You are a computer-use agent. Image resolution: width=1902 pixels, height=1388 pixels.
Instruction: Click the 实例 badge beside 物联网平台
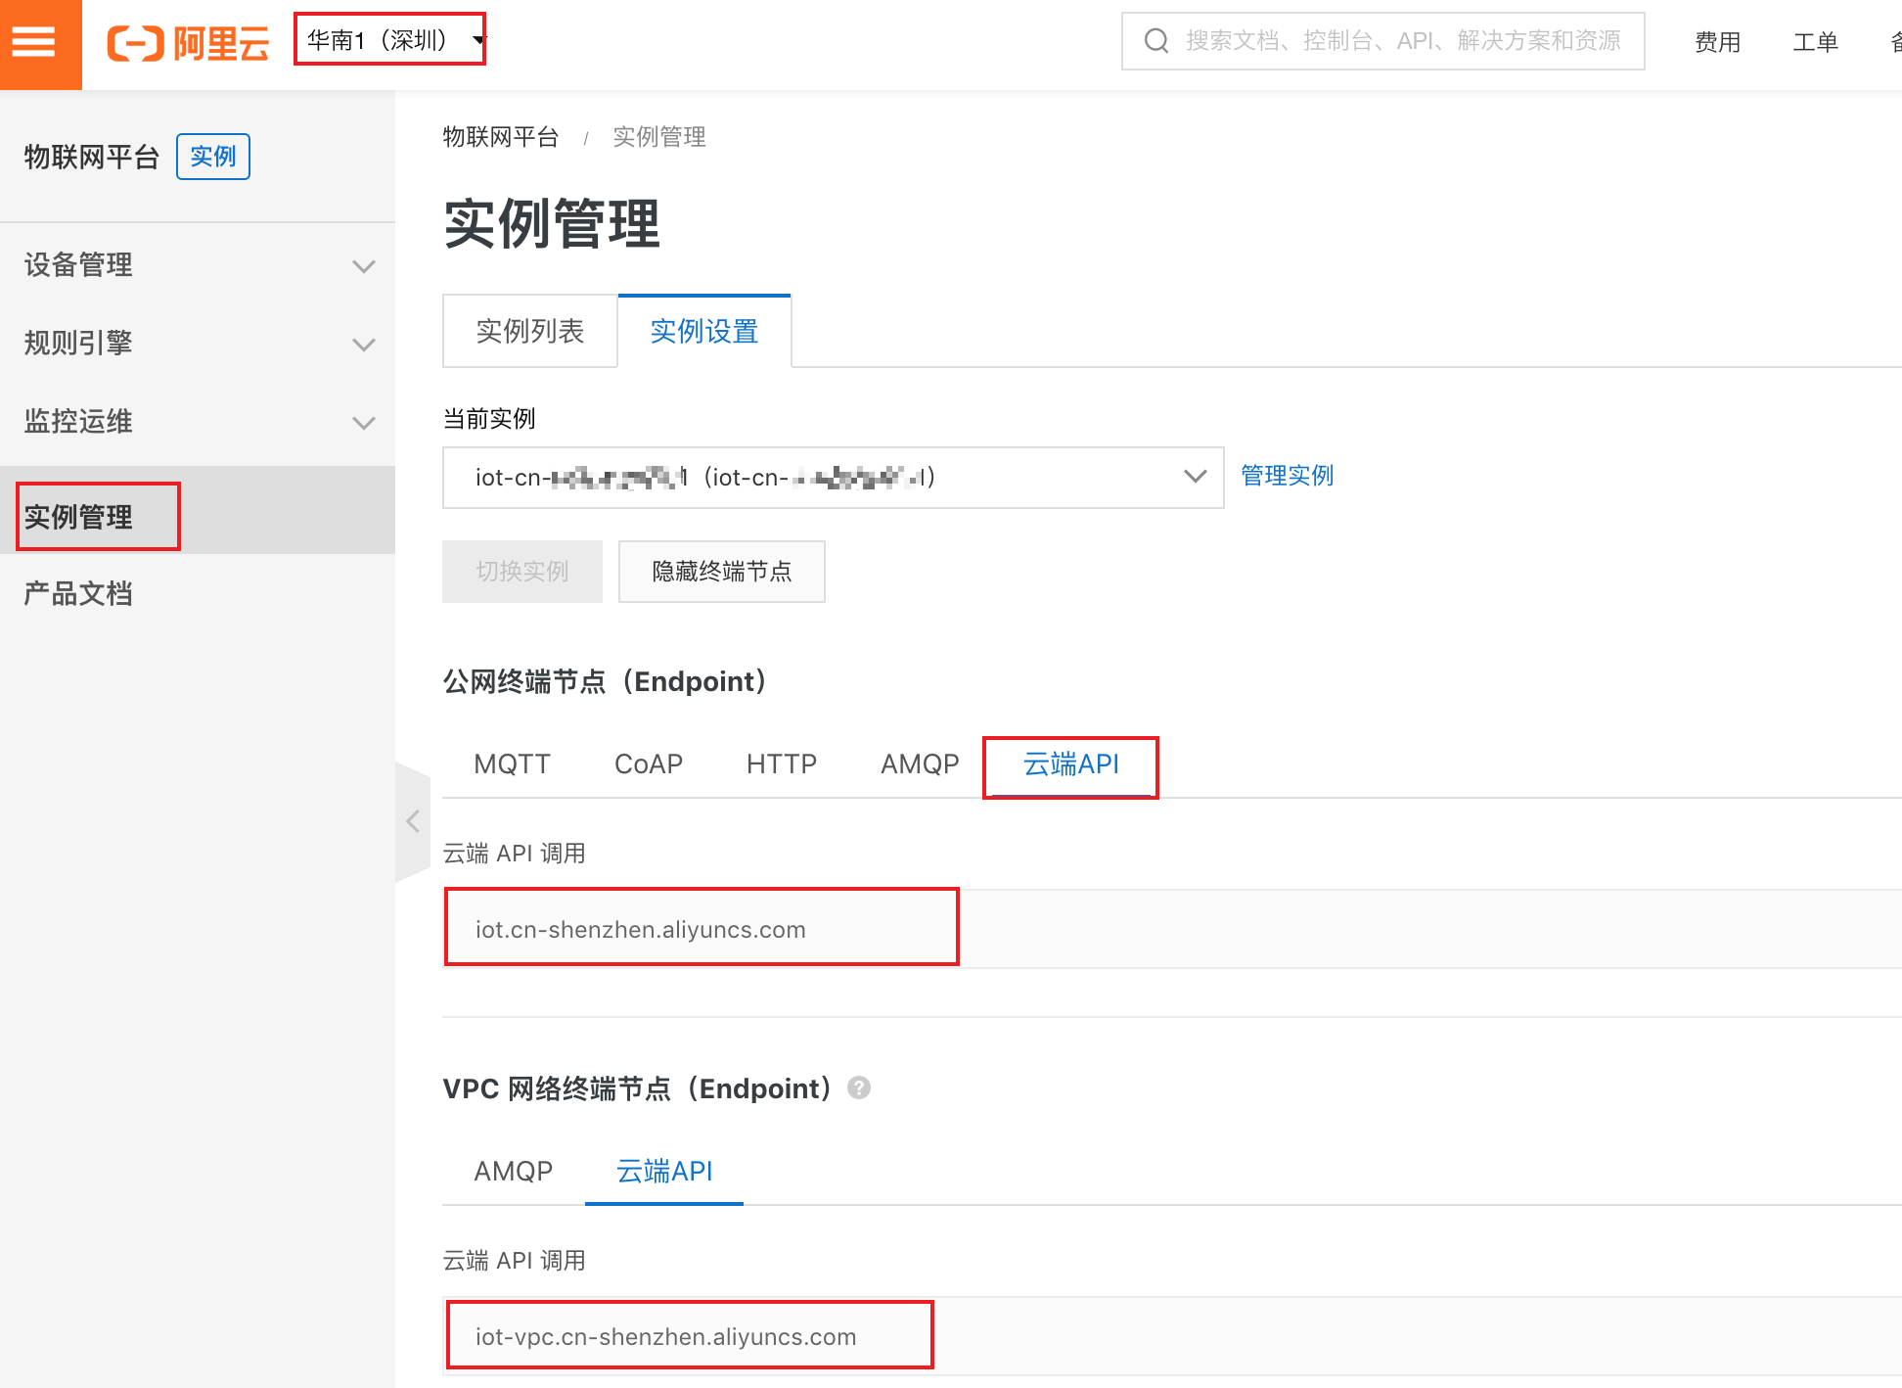213,157
